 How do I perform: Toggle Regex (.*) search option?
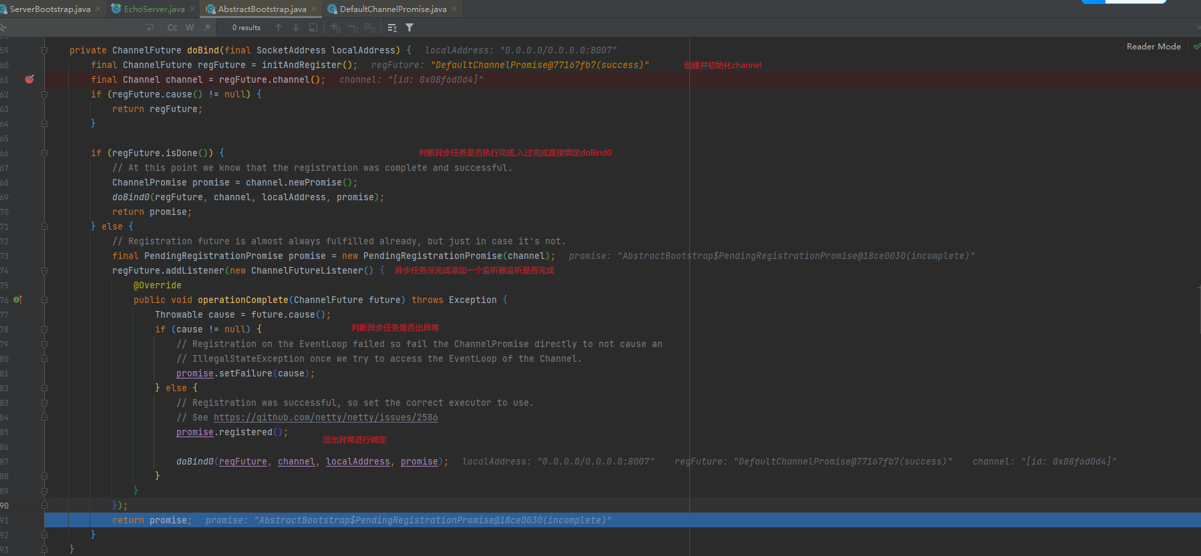[x=207, y=27]
